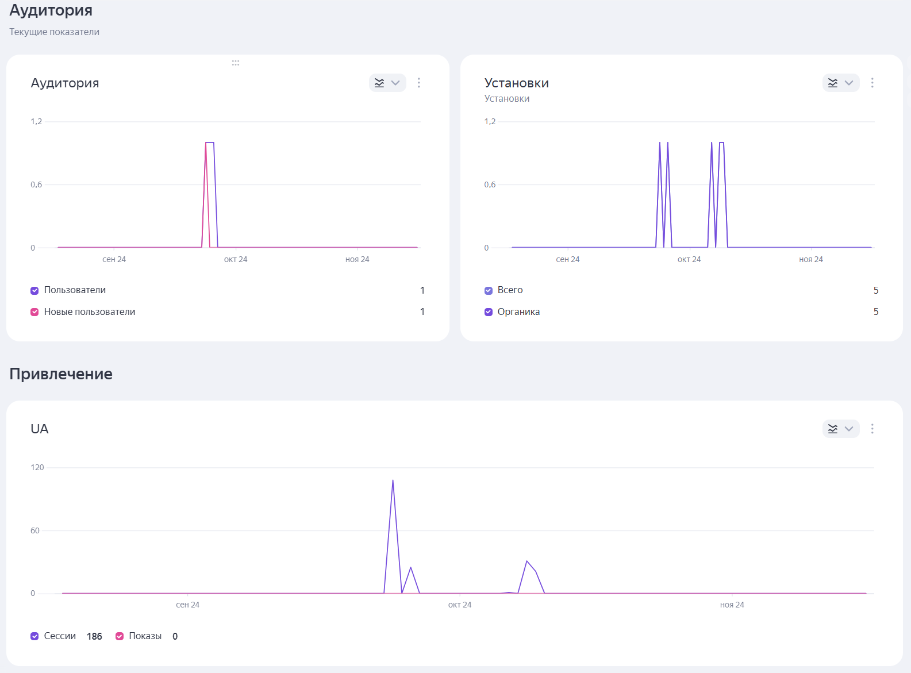Open three-dot menu of UA widget
Image resolution: width=911 pixels, height=673 pixels.
pos(872,429)
